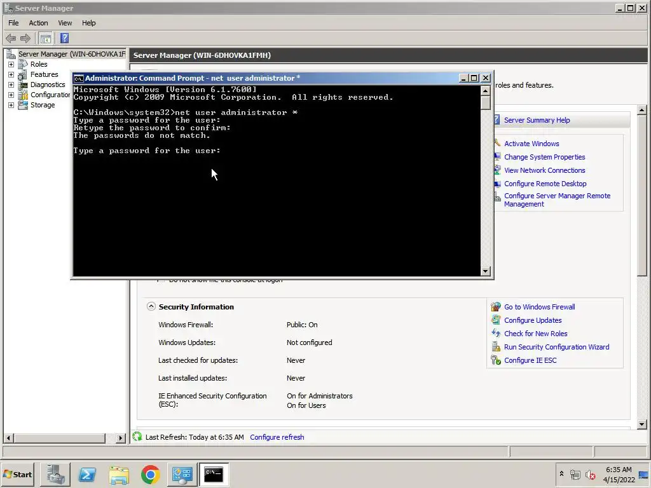
Task: Click the Command Prompt scrollbar thumb
Action: pos(485,102)
